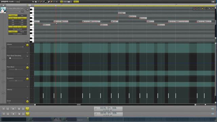Play from lower transport row

14,114
